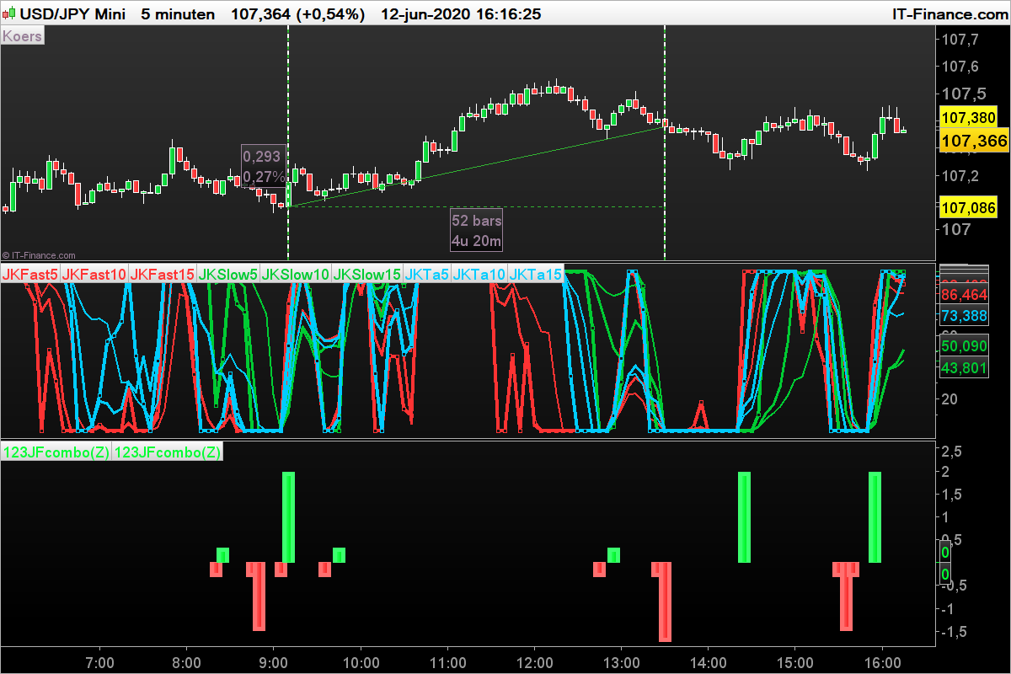Click the 0,293 0,27% measurement label
1011x674 pixels.
pos(265,167)
